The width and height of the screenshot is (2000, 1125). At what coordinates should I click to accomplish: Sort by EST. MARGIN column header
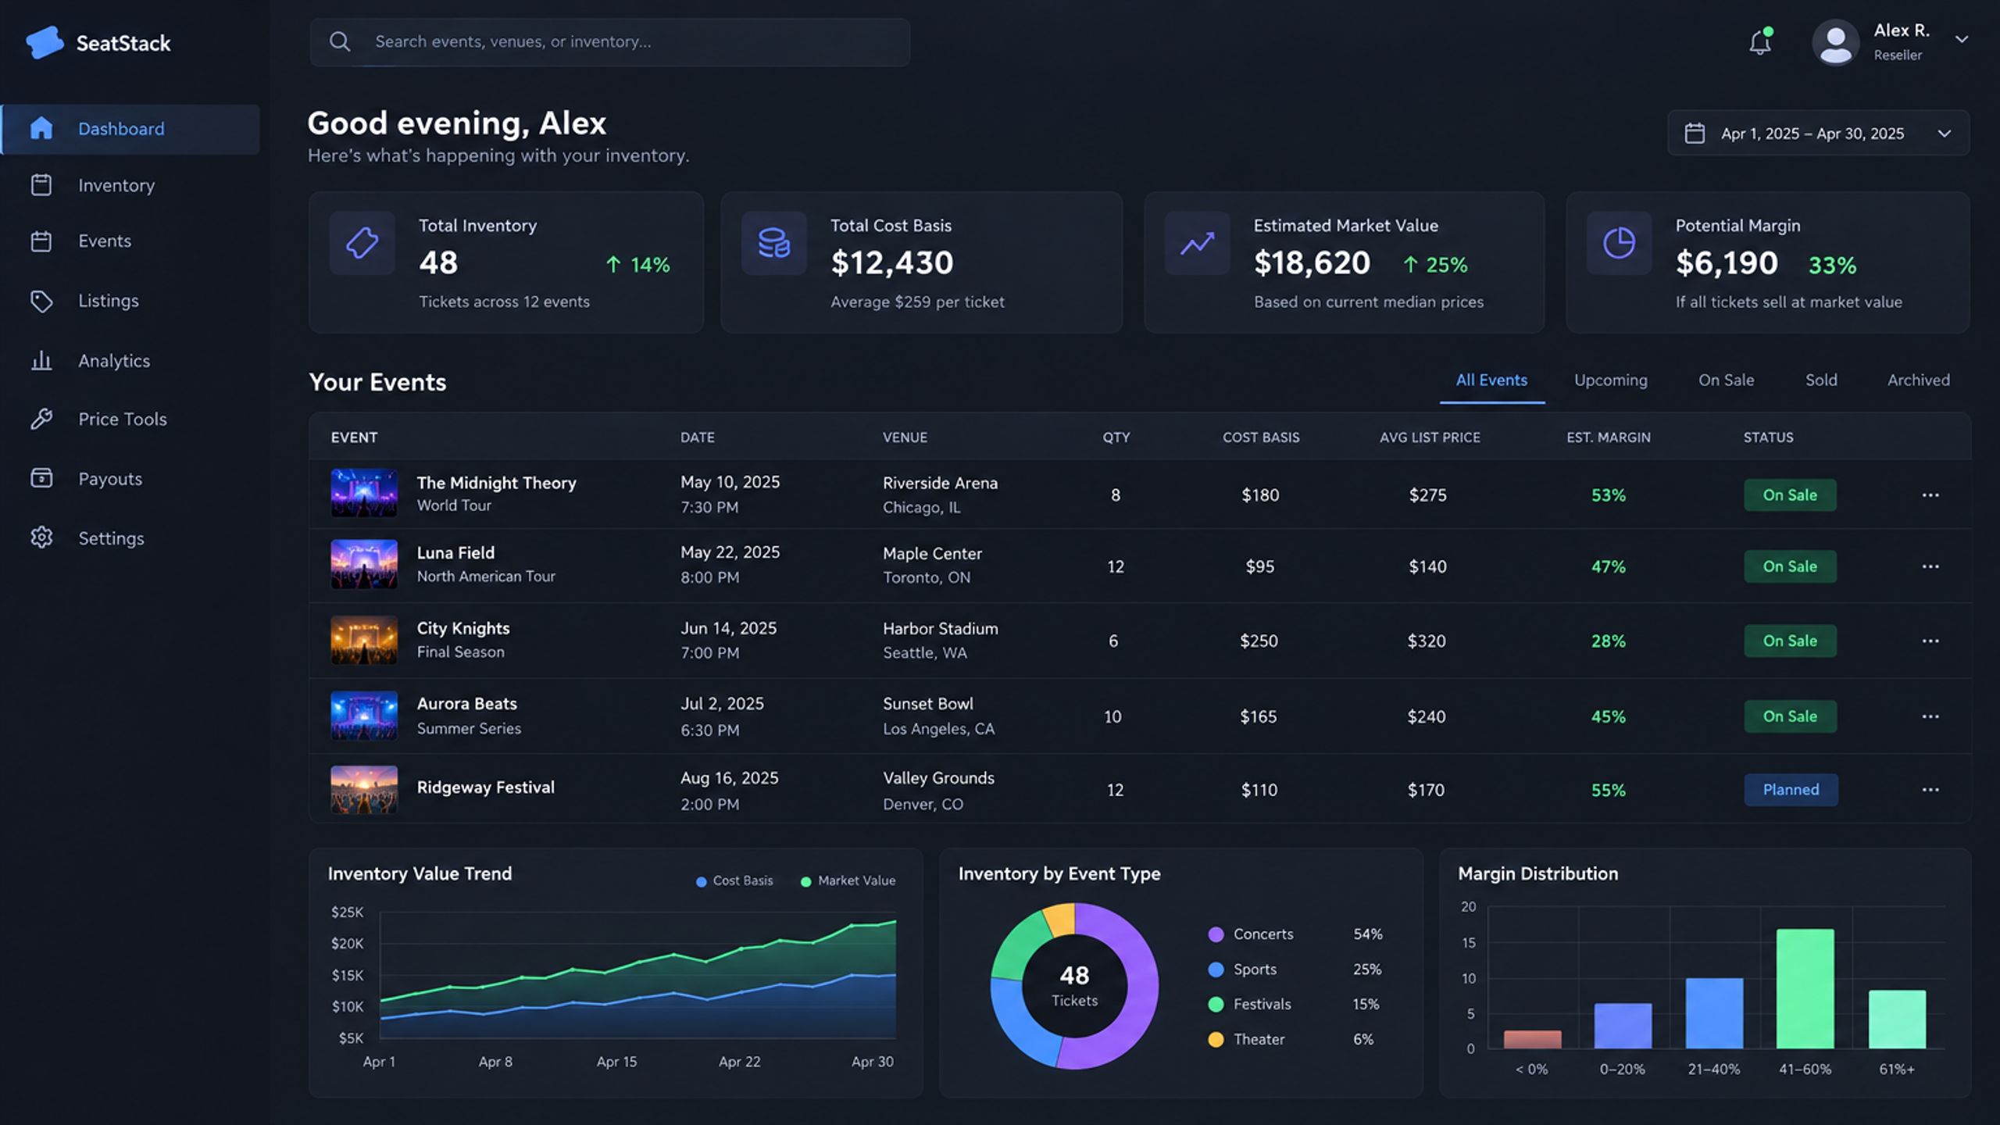pyautogui.click(x=1608, y=437)
